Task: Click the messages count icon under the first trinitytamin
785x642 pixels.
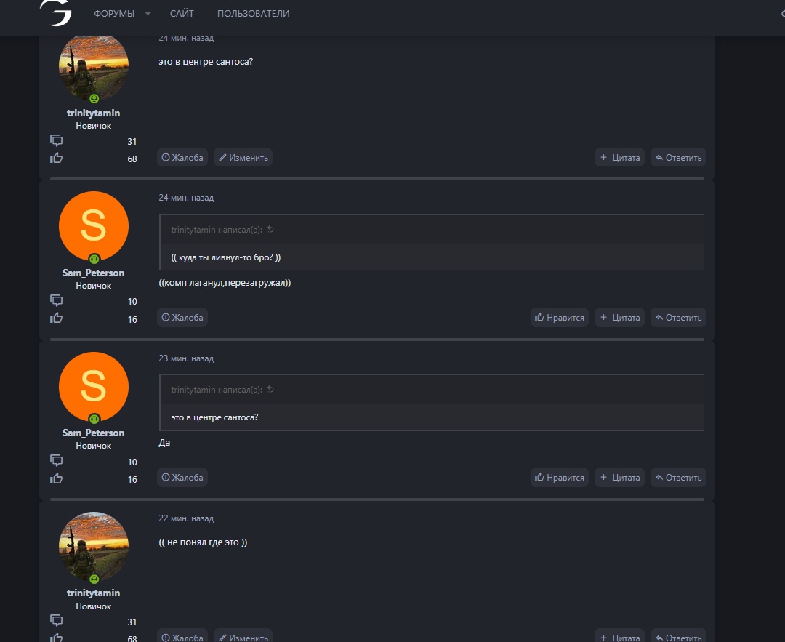Action: pyautogui.click(x=57, y=140)
